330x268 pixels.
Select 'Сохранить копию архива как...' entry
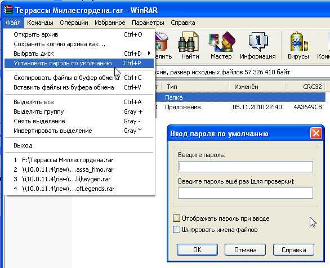tap(79, 44)
